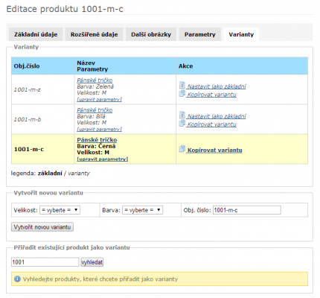Viewport: 320px width, 298px height.
Task: Switch to the Parametry tab
Action: pyautogui.click(x=200, y=34)
